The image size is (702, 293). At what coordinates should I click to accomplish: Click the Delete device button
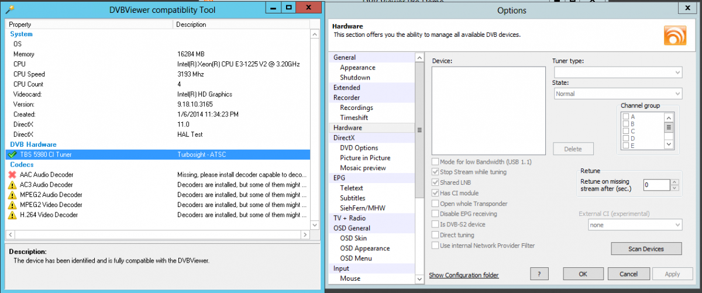click(573, 149)
